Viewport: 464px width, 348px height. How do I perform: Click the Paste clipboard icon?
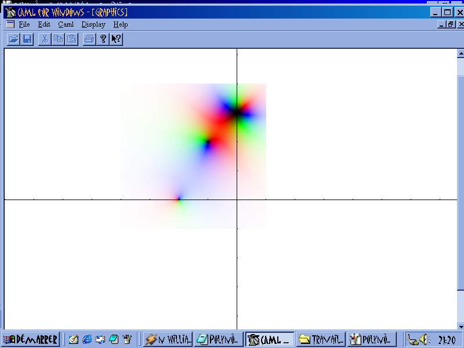(71, 39)
